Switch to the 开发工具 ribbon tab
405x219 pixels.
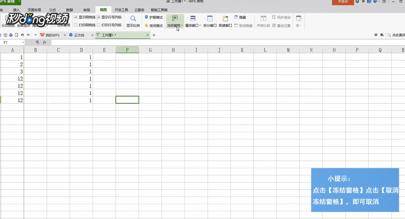tap(121, 10)
